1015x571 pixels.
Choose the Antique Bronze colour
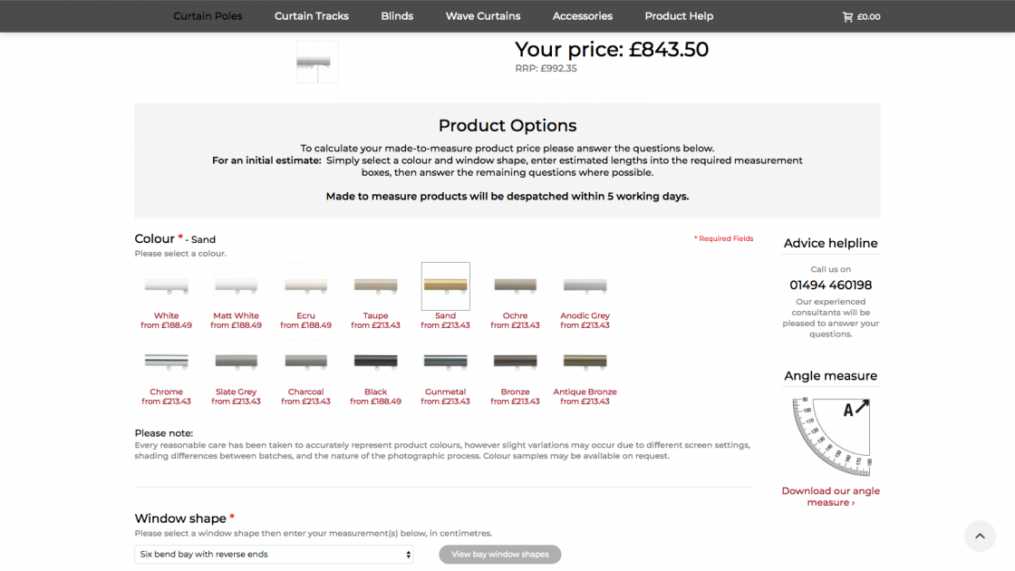[x=585, y=362]
